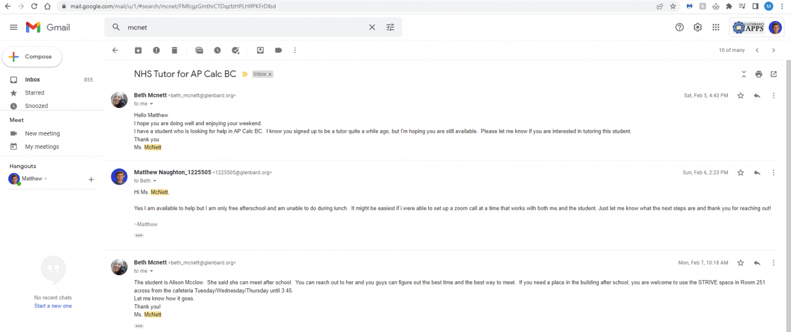Go to the Starred folder
The image size is (791, 332).
coord(35,93)
